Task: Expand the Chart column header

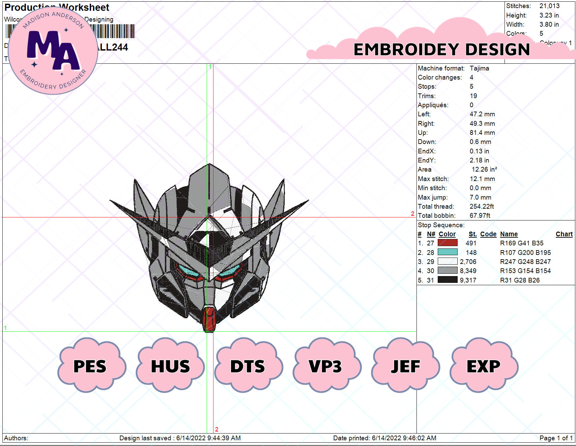Action: tap(564, 234)
